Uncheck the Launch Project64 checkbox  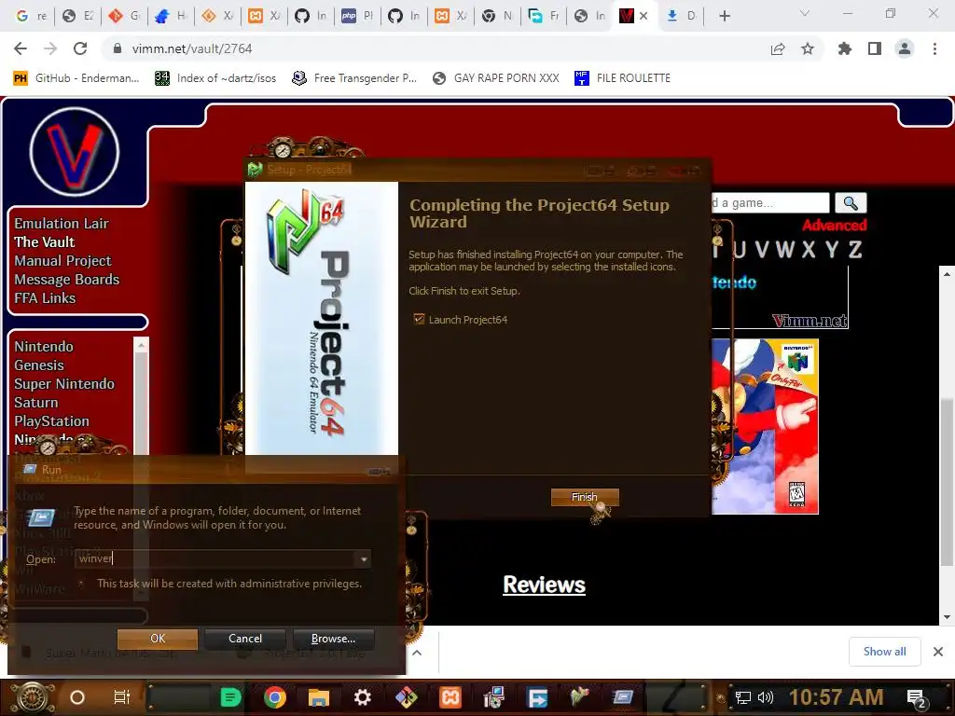pyautogui.click(x=419, y=319)
